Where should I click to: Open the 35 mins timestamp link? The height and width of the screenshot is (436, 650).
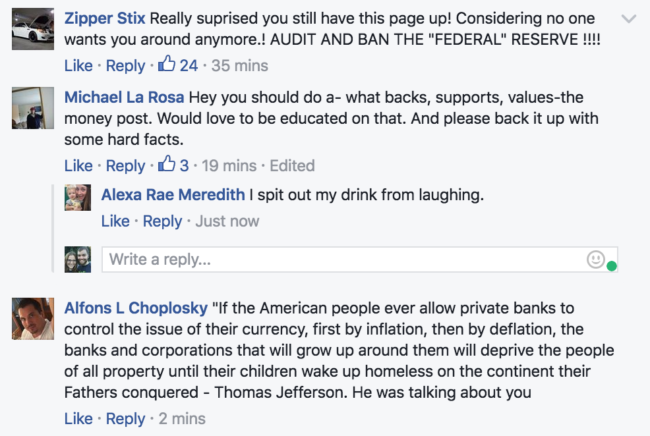pyautogui.click(x=240, y=66)
